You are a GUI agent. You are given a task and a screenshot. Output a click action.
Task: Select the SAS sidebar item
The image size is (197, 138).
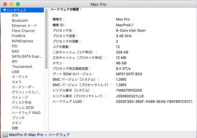15,51
